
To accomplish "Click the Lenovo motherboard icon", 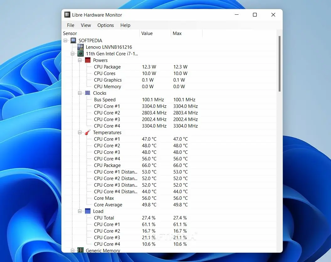I will pyautogui.click(x=81, y=47).
